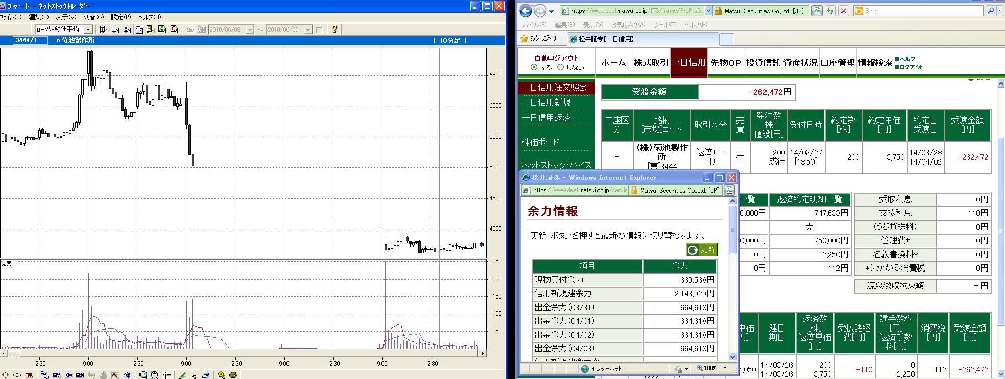
Task: Open the 設定(P) menu in chart window
Action: click(121, 17)
